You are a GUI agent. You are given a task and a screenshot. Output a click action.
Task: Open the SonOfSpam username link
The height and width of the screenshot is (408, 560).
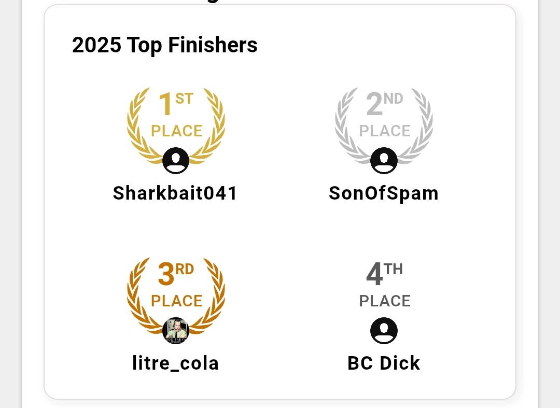click(x=384, y=193)
